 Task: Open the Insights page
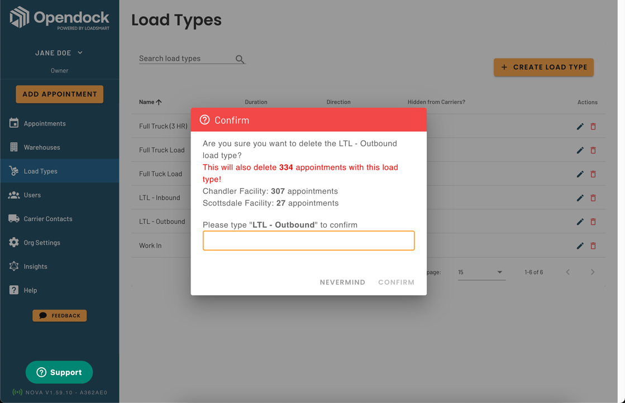point(36,266)
